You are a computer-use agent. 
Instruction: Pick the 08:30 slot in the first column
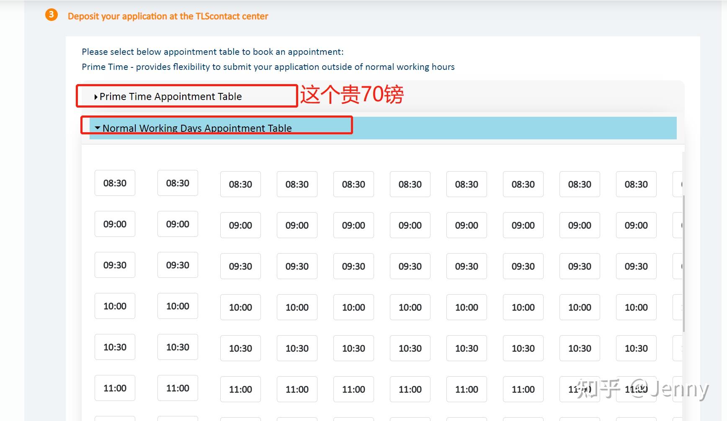click(115, 183)
